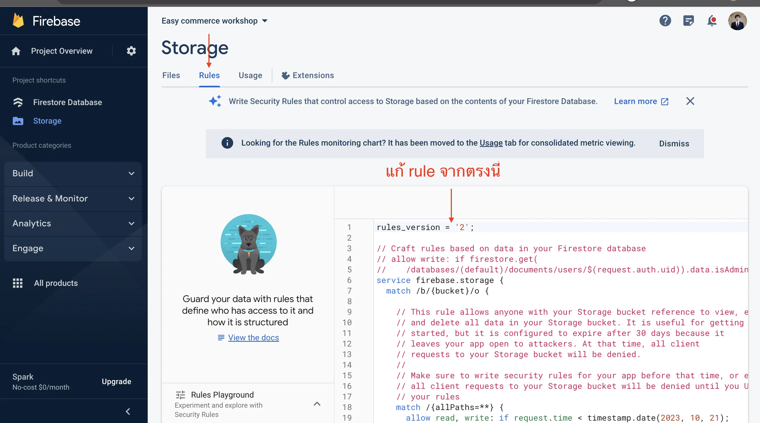Viewport: 760px width, 423px height.
Task: Click the '// your rules' comment line
Action: [428, 397]
